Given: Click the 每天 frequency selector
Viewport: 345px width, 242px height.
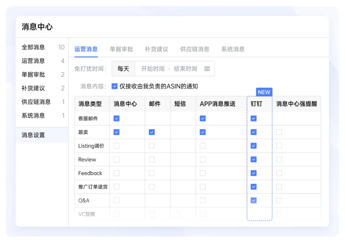Looking at the screenshot, I should [x=123, y=69].
